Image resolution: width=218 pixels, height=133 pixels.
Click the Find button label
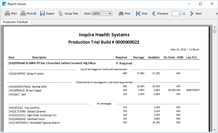click(x=127, y=14)
